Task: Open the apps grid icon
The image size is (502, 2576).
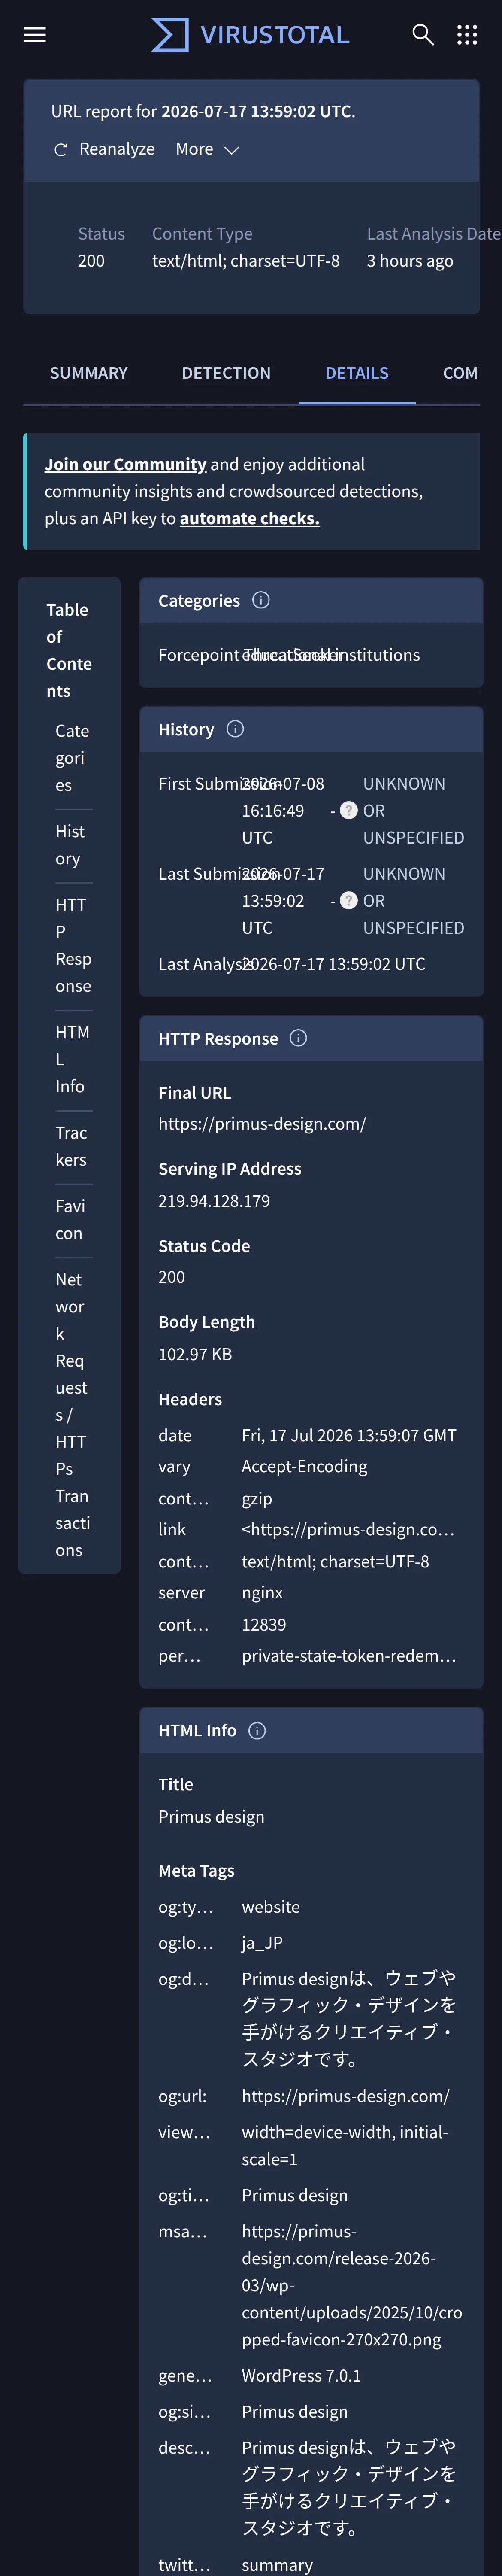Action: [x=467, y=35]
